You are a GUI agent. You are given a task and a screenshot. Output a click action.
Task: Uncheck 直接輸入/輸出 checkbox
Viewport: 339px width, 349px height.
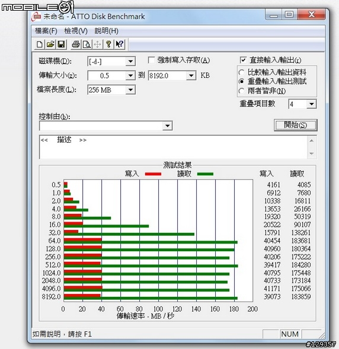243,60
